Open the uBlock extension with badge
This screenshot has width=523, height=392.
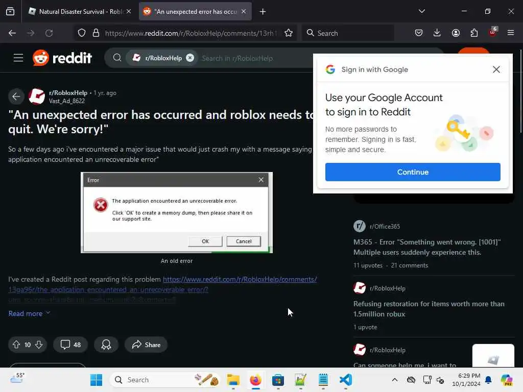tap(493, 32)
